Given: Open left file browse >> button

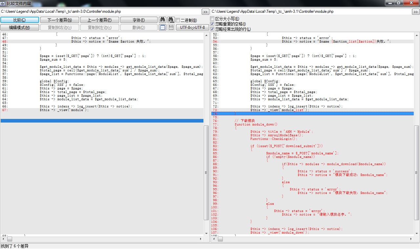Looking at the screenshot, I should click(x=205, y=12).
